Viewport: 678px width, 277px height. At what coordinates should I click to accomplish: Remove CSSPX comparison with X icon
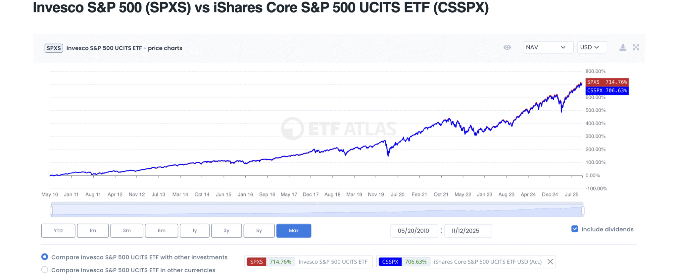550,262
